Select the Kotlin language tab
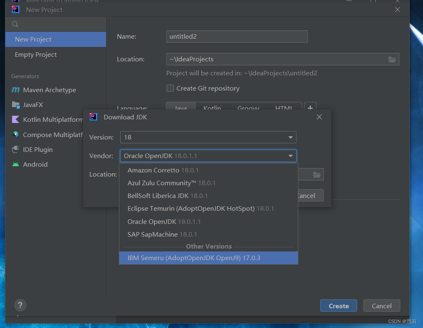Image resolution: width=423 pixels, height=328 pixels. [x=212, y=107]
